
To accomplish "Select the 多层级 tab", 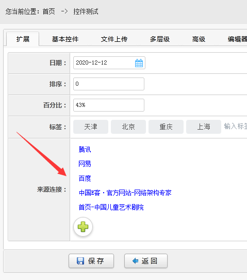I will pyautogui.click(x=160, y=39).
